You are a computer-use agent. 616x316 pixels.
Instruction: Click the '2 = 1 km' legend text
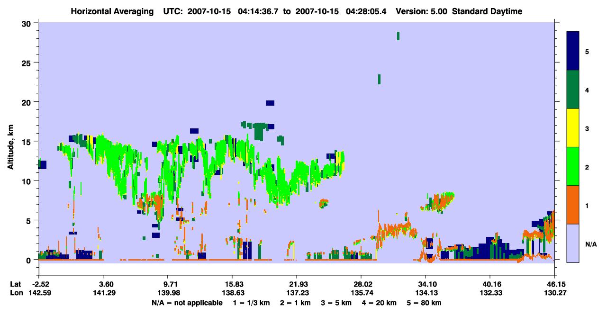point(296,302)
